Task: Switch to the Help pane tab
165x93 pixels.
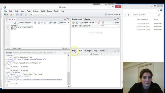Action: click(x=96, y=51)
